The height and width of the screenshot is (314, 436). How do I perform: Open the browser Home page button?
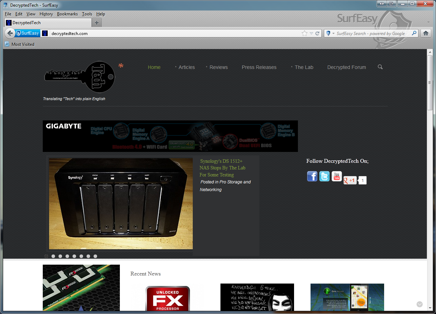coord(426,33)
